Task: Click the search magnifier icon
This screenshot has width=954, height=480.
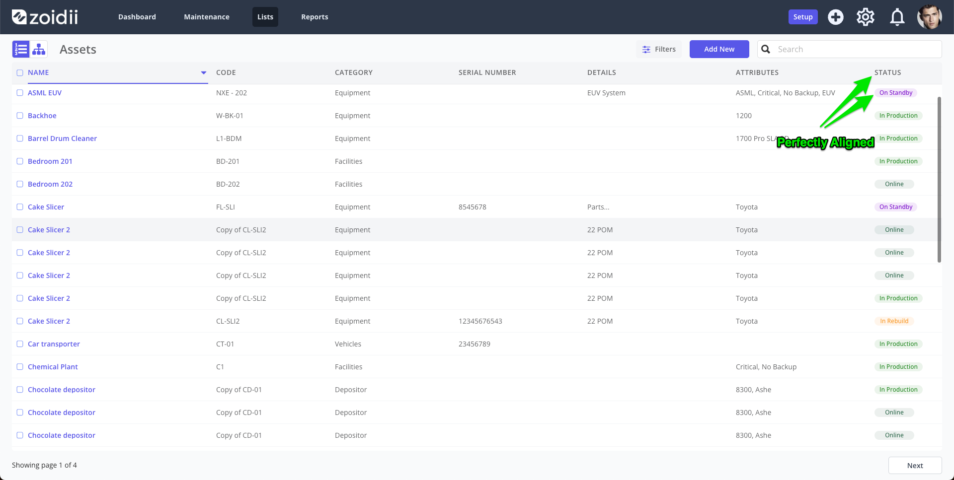Action: click(x=766, y=49)
